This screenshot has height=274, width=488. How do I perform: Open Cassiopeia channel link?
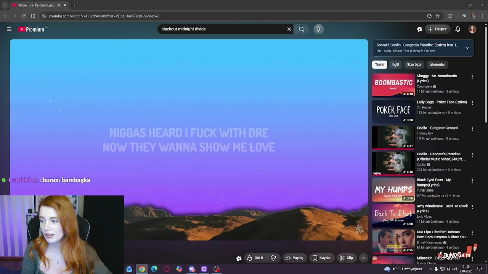(x=424, y=87)
